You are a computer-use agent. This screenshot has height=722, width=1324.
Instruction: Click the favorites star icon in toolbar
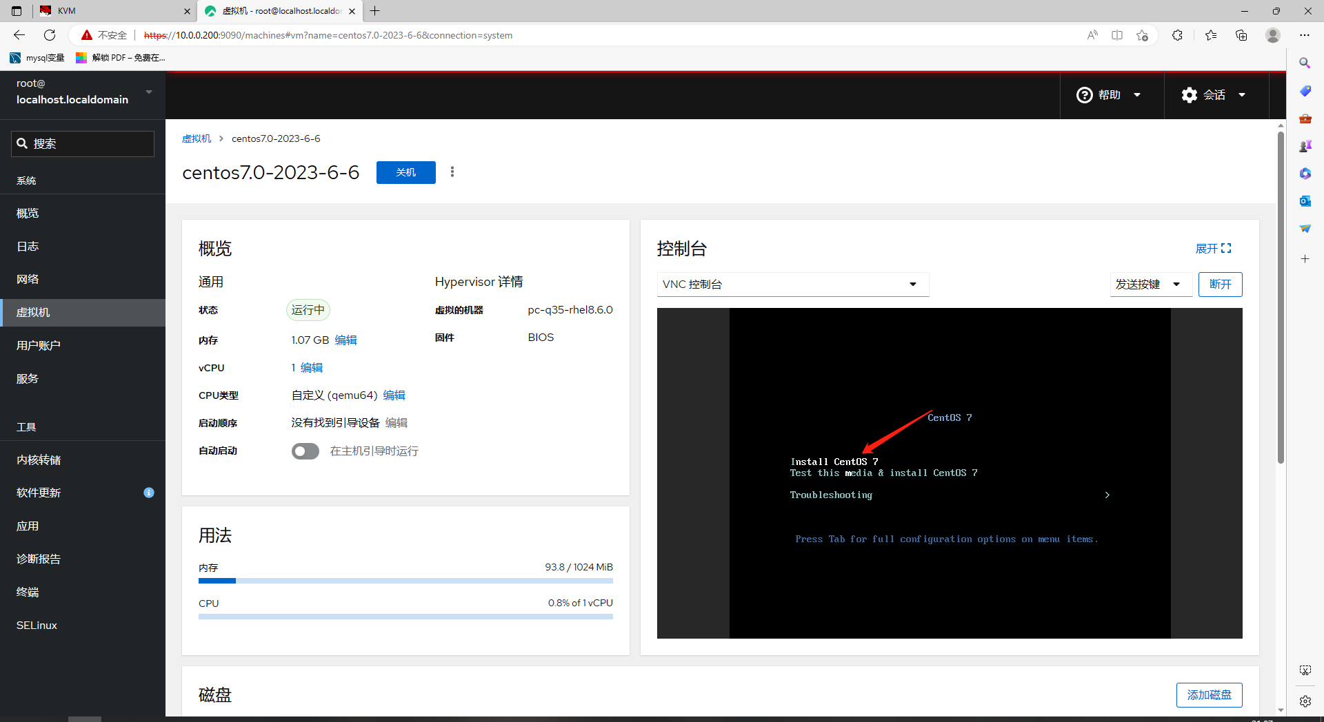pos(1211,35)
